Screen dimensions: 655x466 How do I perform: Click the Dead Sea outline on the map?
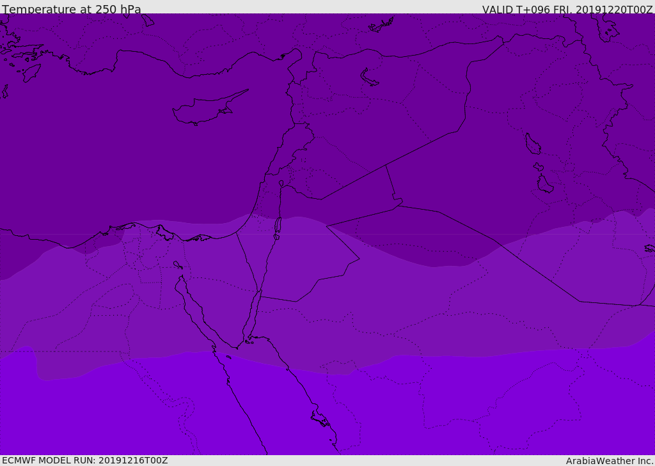(278, 228)
